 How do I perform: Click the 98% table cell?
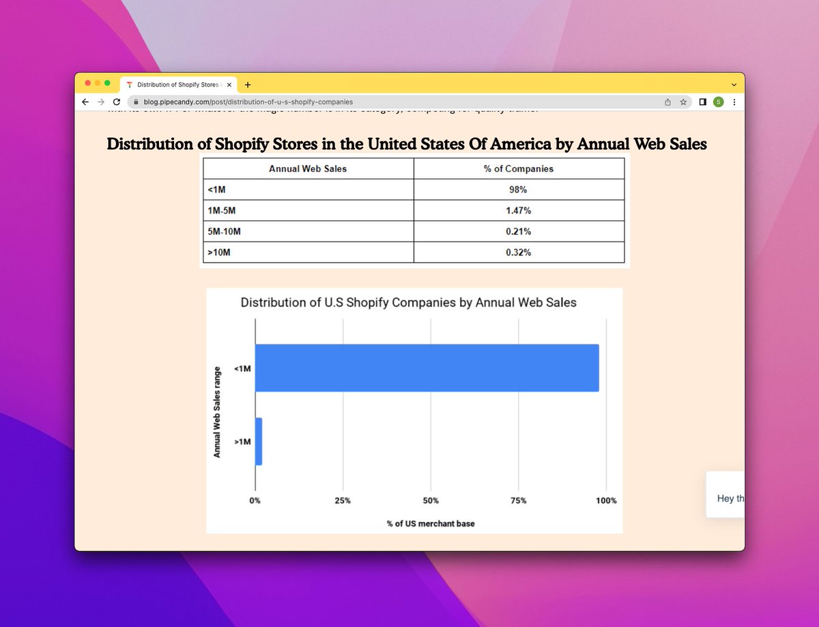(519, 190)
